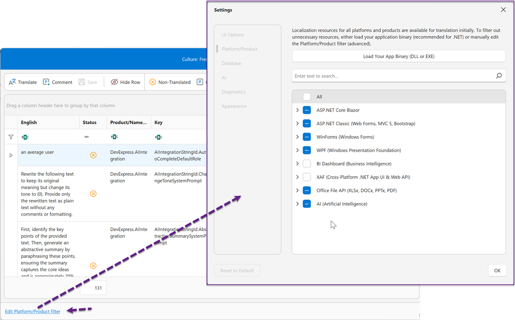
Task: Expand the XAF node
Action: 297,177
